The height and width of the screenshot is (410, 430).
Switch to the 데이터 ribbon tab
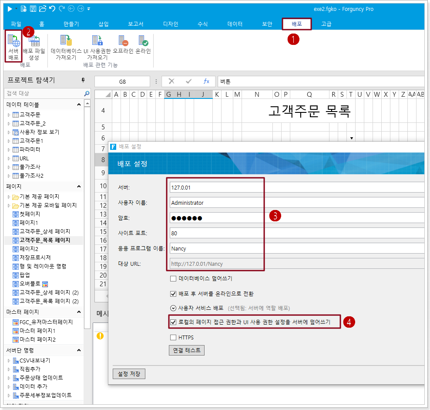click(x=235, y=24)
